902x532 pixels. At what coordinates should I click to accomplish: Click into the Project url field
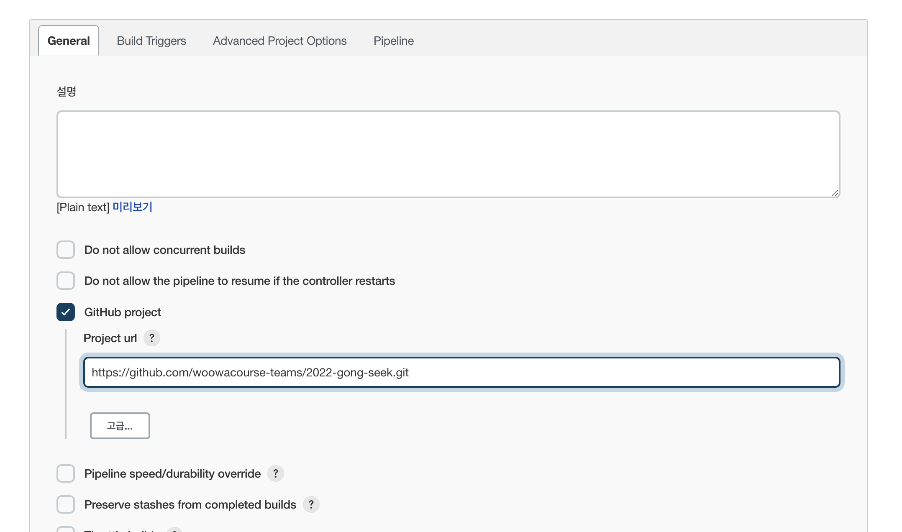point(461,372)
